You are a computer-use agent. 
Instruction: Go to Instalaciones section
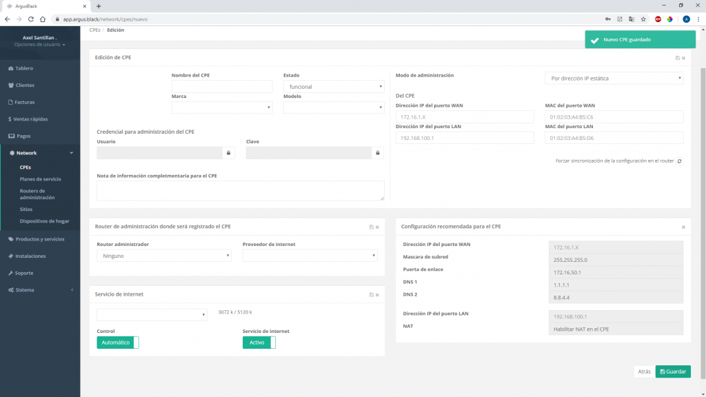27,256
